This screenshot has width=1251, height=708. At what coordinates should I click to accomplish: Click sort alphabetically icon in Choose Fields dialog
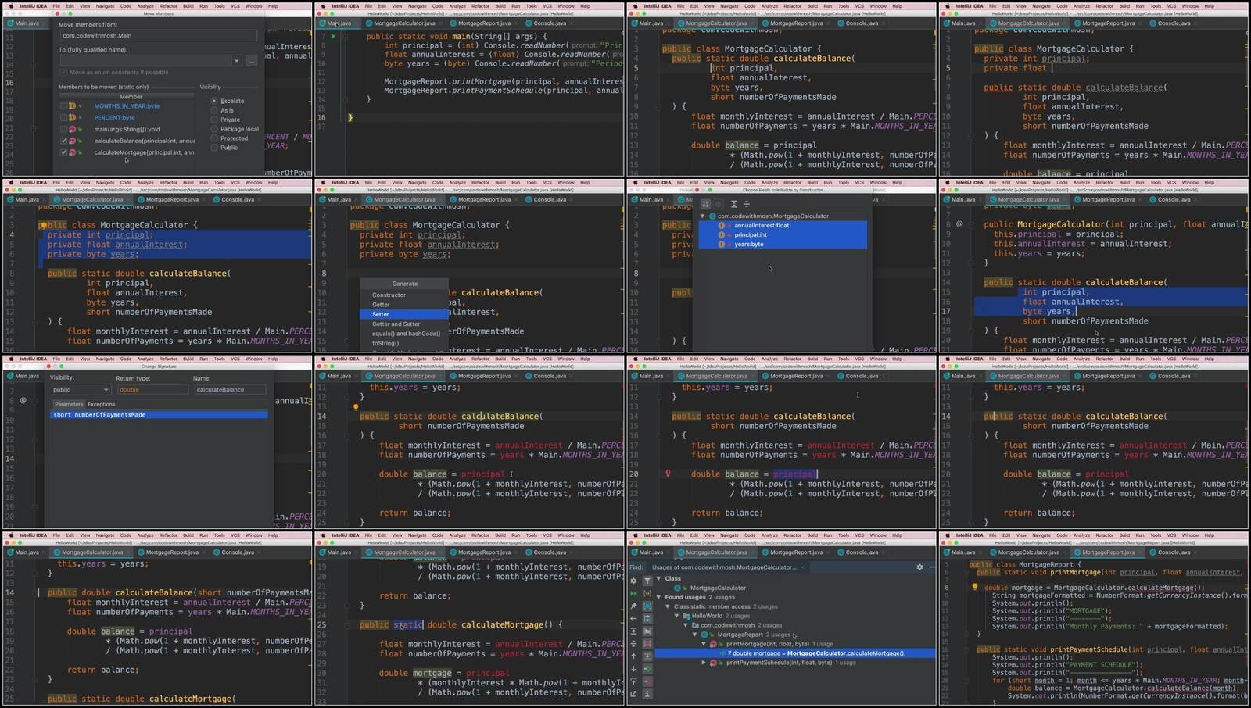coord(705,204)
